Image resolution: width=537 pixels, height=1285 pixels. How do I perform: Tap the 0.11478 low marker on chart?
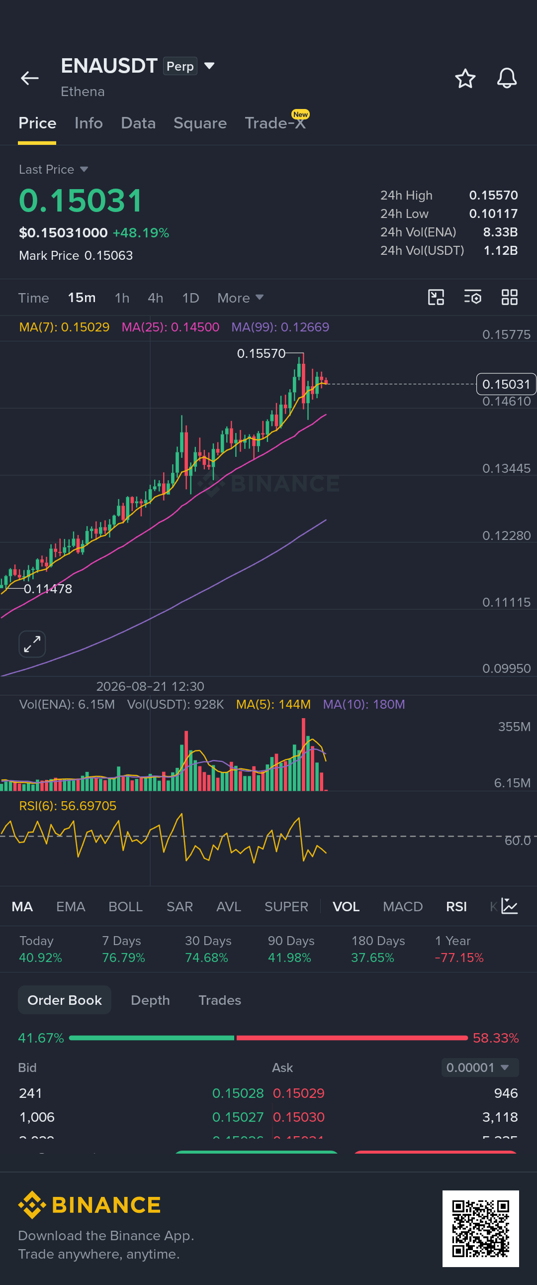[48, 589]
